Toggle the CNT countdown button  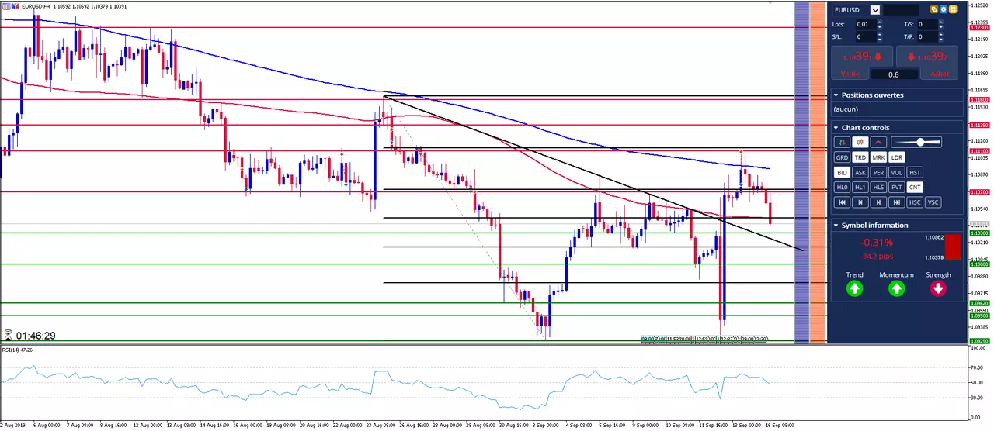[x=915, y=187]
